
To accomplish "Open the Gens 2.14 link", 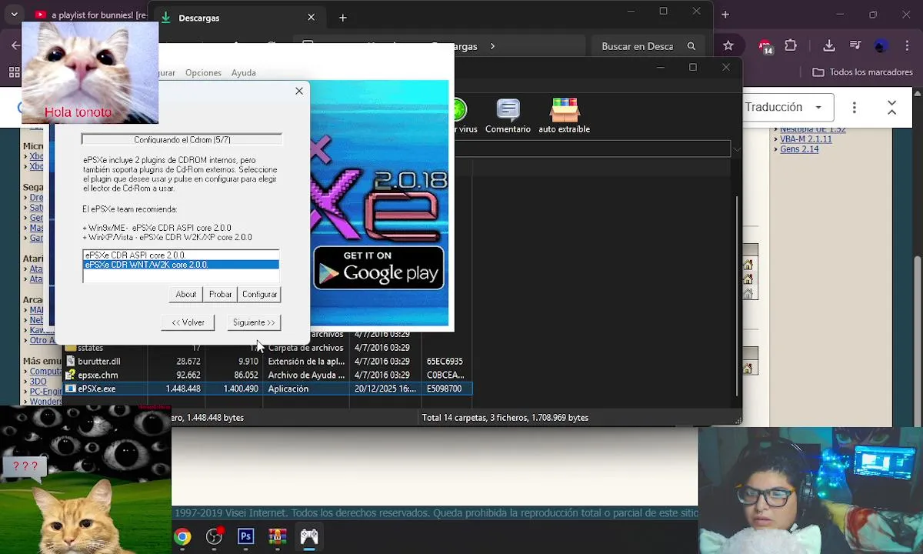I will pos(799,149).
